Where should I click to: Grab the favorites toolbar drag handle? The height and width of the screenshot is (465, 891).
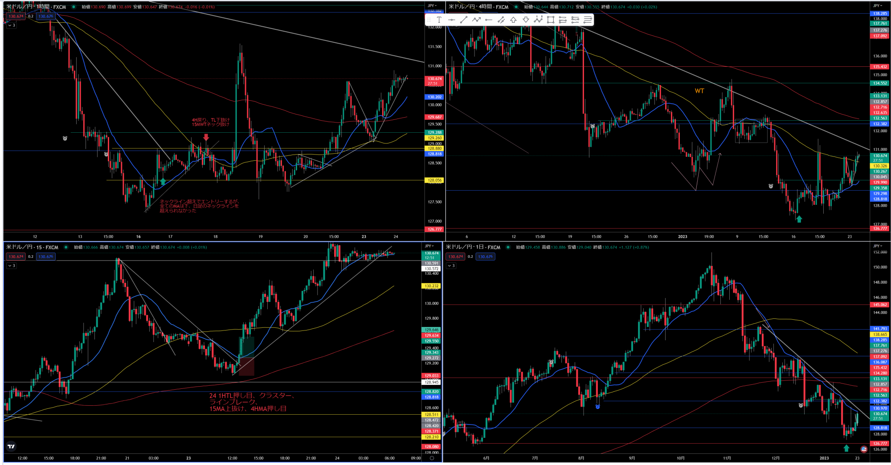(429, 20)
